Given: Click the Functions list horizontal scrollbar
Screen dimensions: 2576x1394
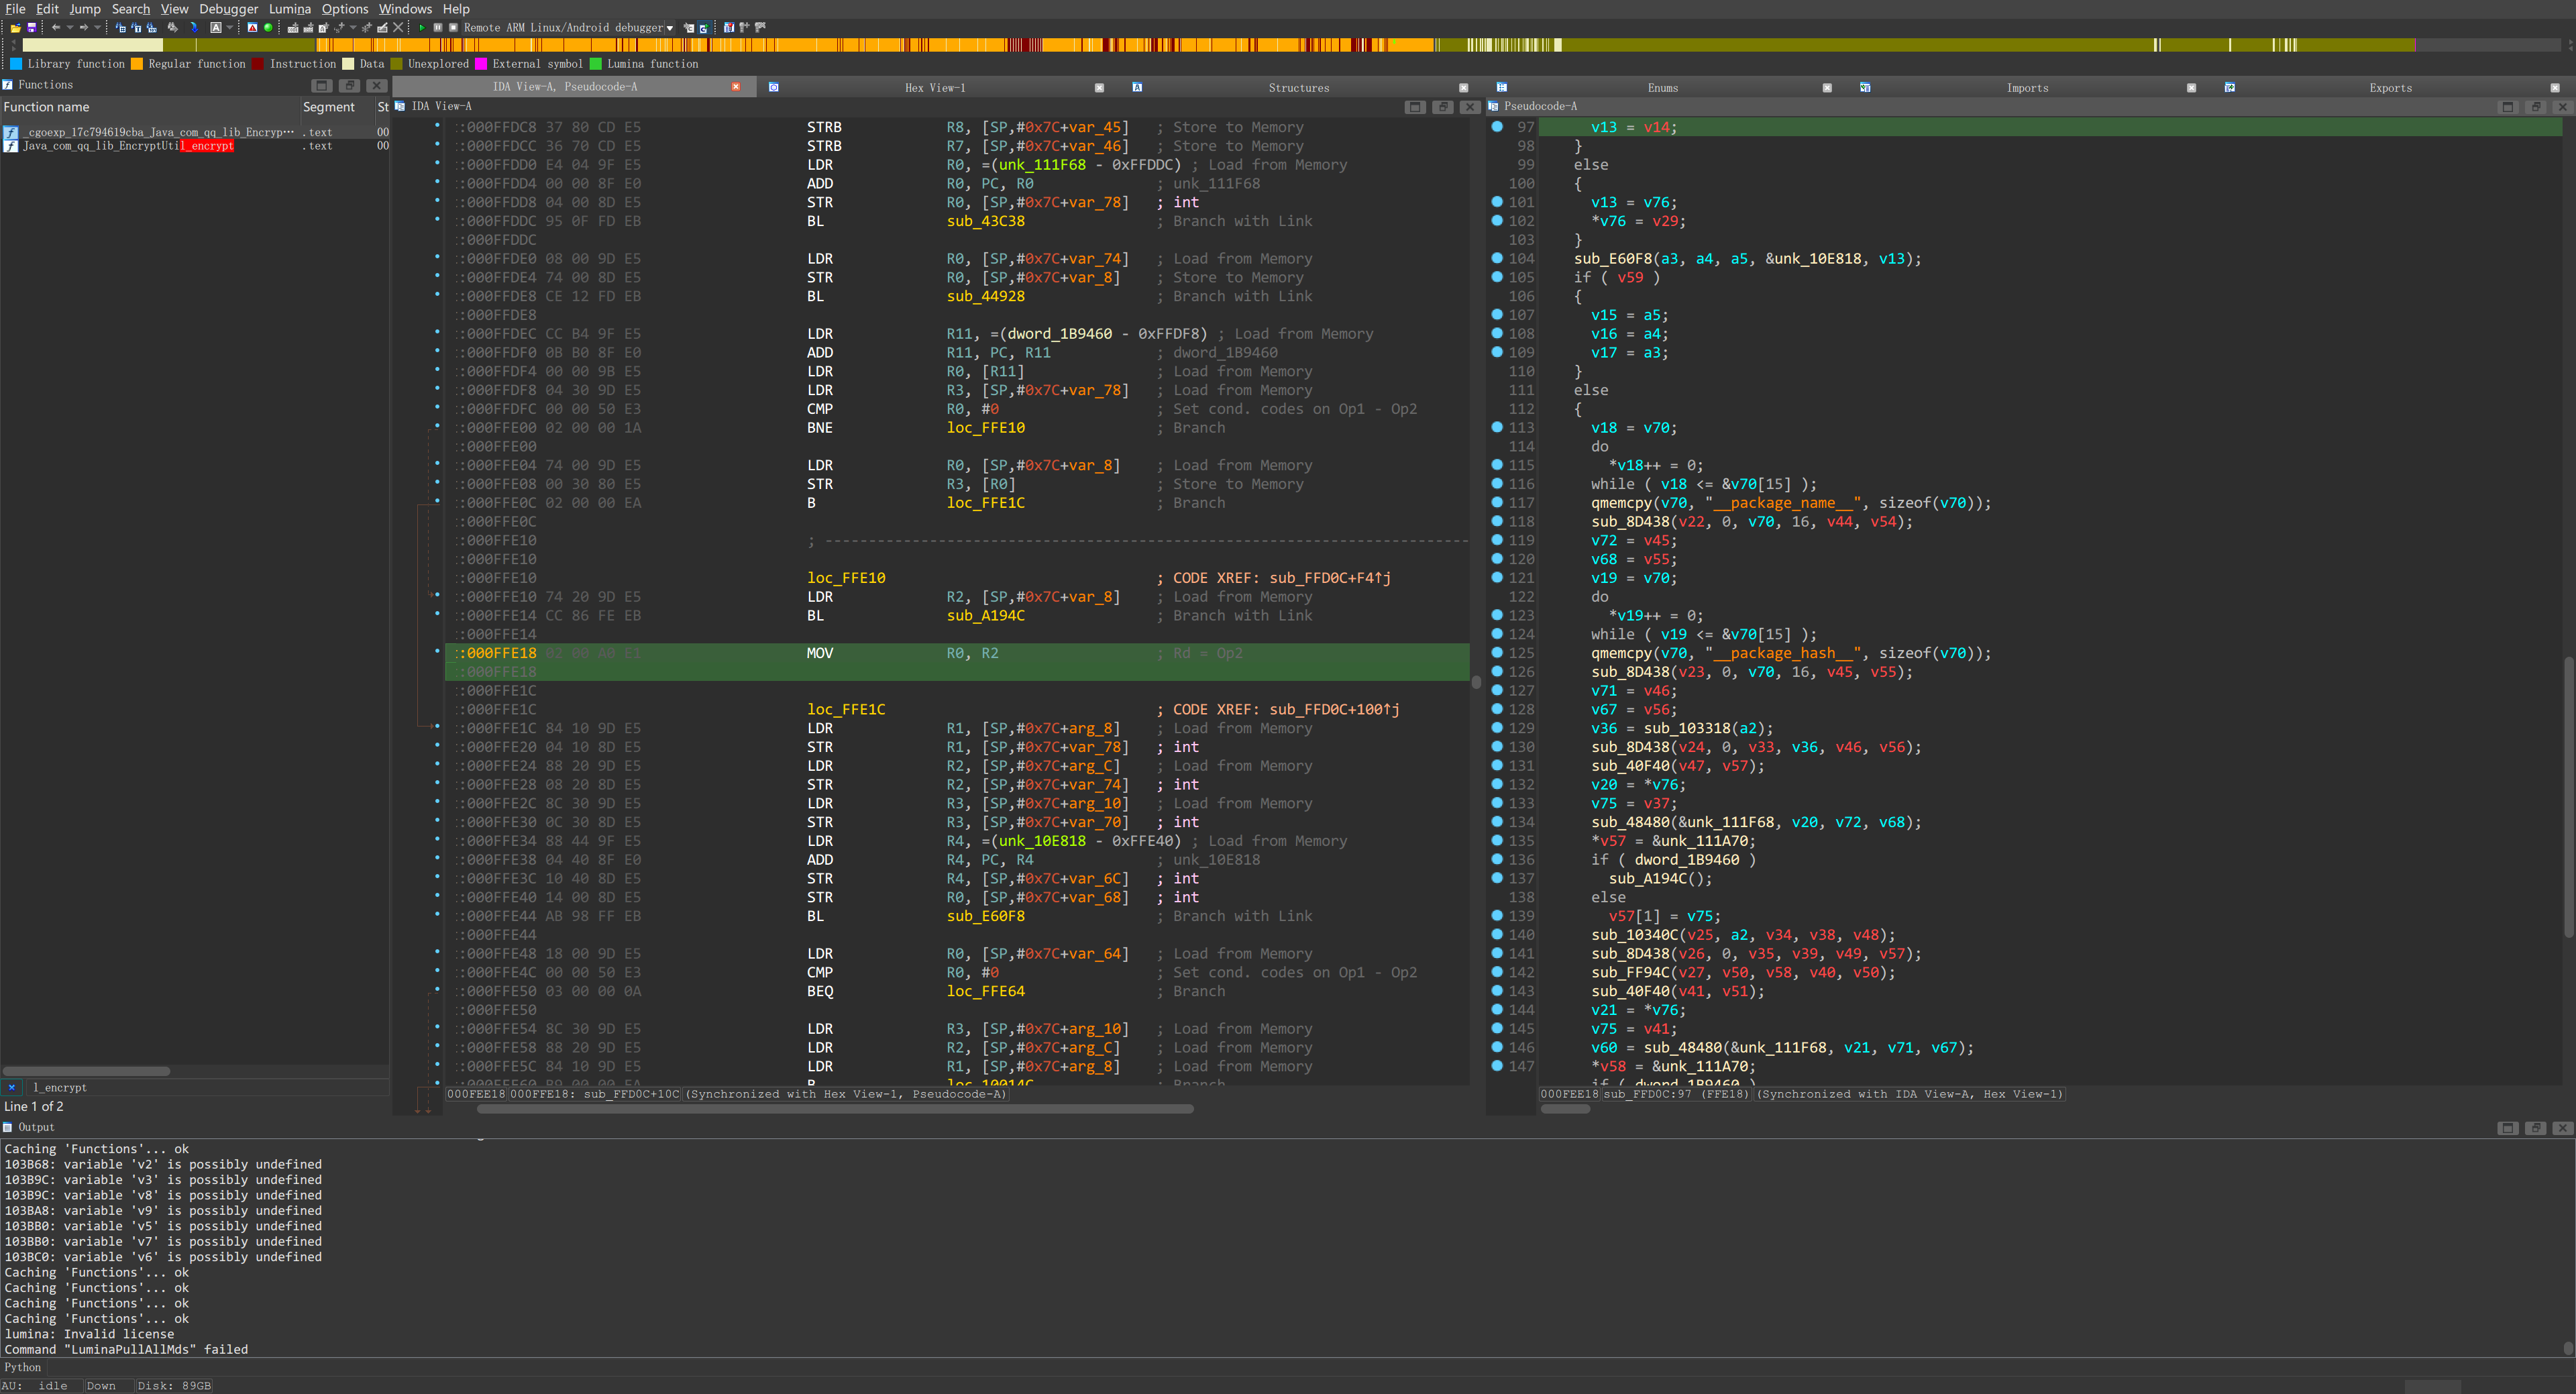Looking at the screenshot, I should pyautogui.click(x=86, y=1071).
